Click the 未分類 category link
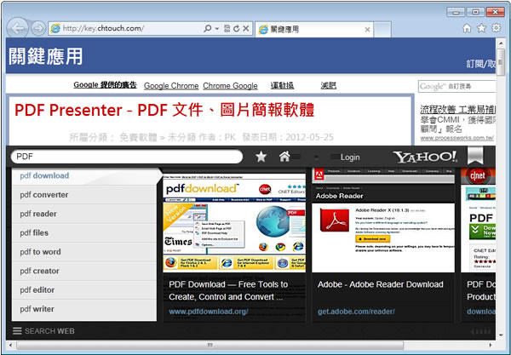Image resolution: width=511 pixels, height=355 pixels. click(182, 137)
